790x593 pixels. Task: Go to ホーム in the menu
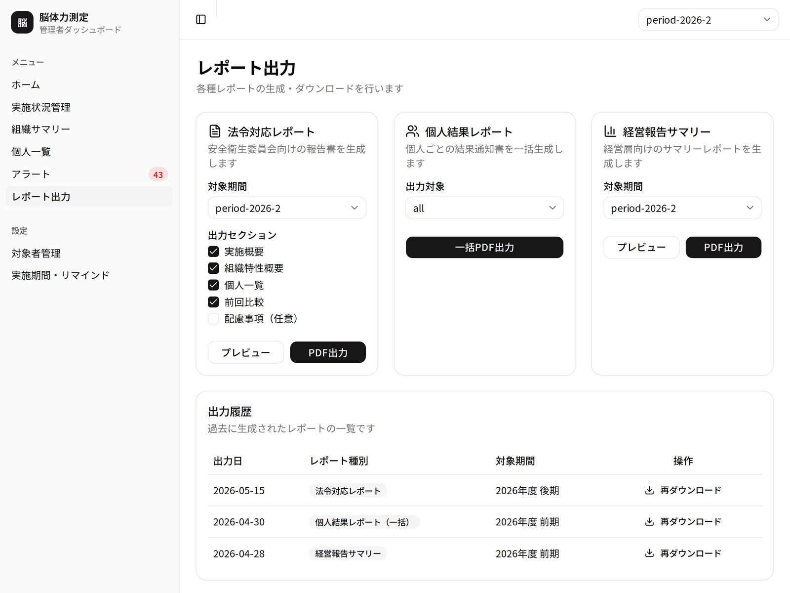[x=89, y=85]
